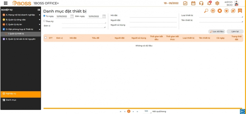
Task: Open the task checklist icon in header
Action: pos(185,3)
